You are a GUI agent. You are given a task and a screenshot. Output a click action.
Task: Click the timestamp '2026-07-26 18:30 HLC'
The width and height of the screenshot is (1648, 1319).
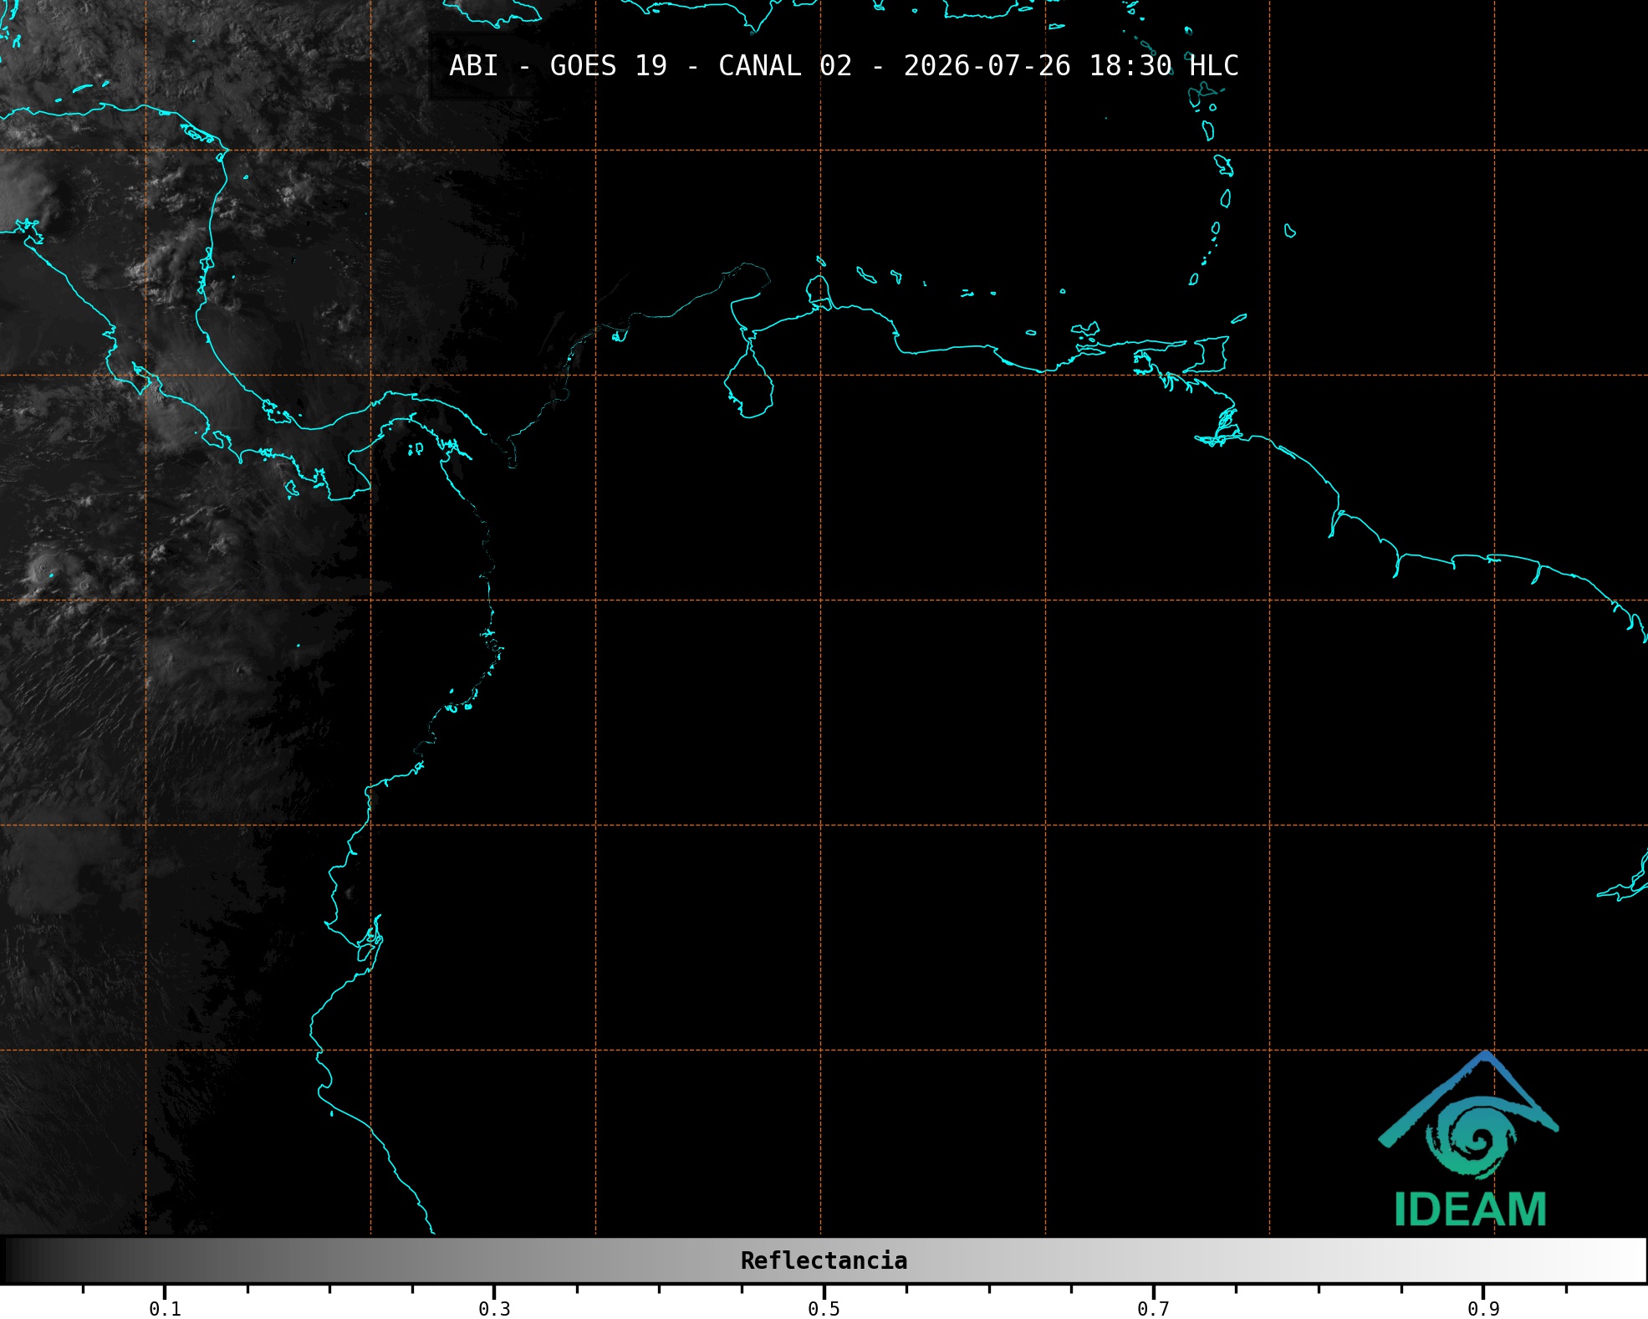click(1071, 66)
